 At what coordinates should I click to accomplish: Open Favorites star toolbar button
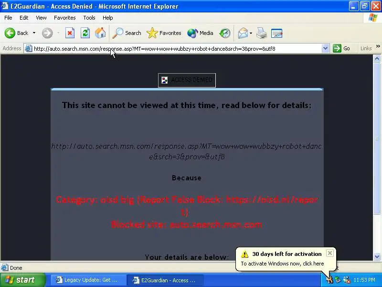point(164,33)
